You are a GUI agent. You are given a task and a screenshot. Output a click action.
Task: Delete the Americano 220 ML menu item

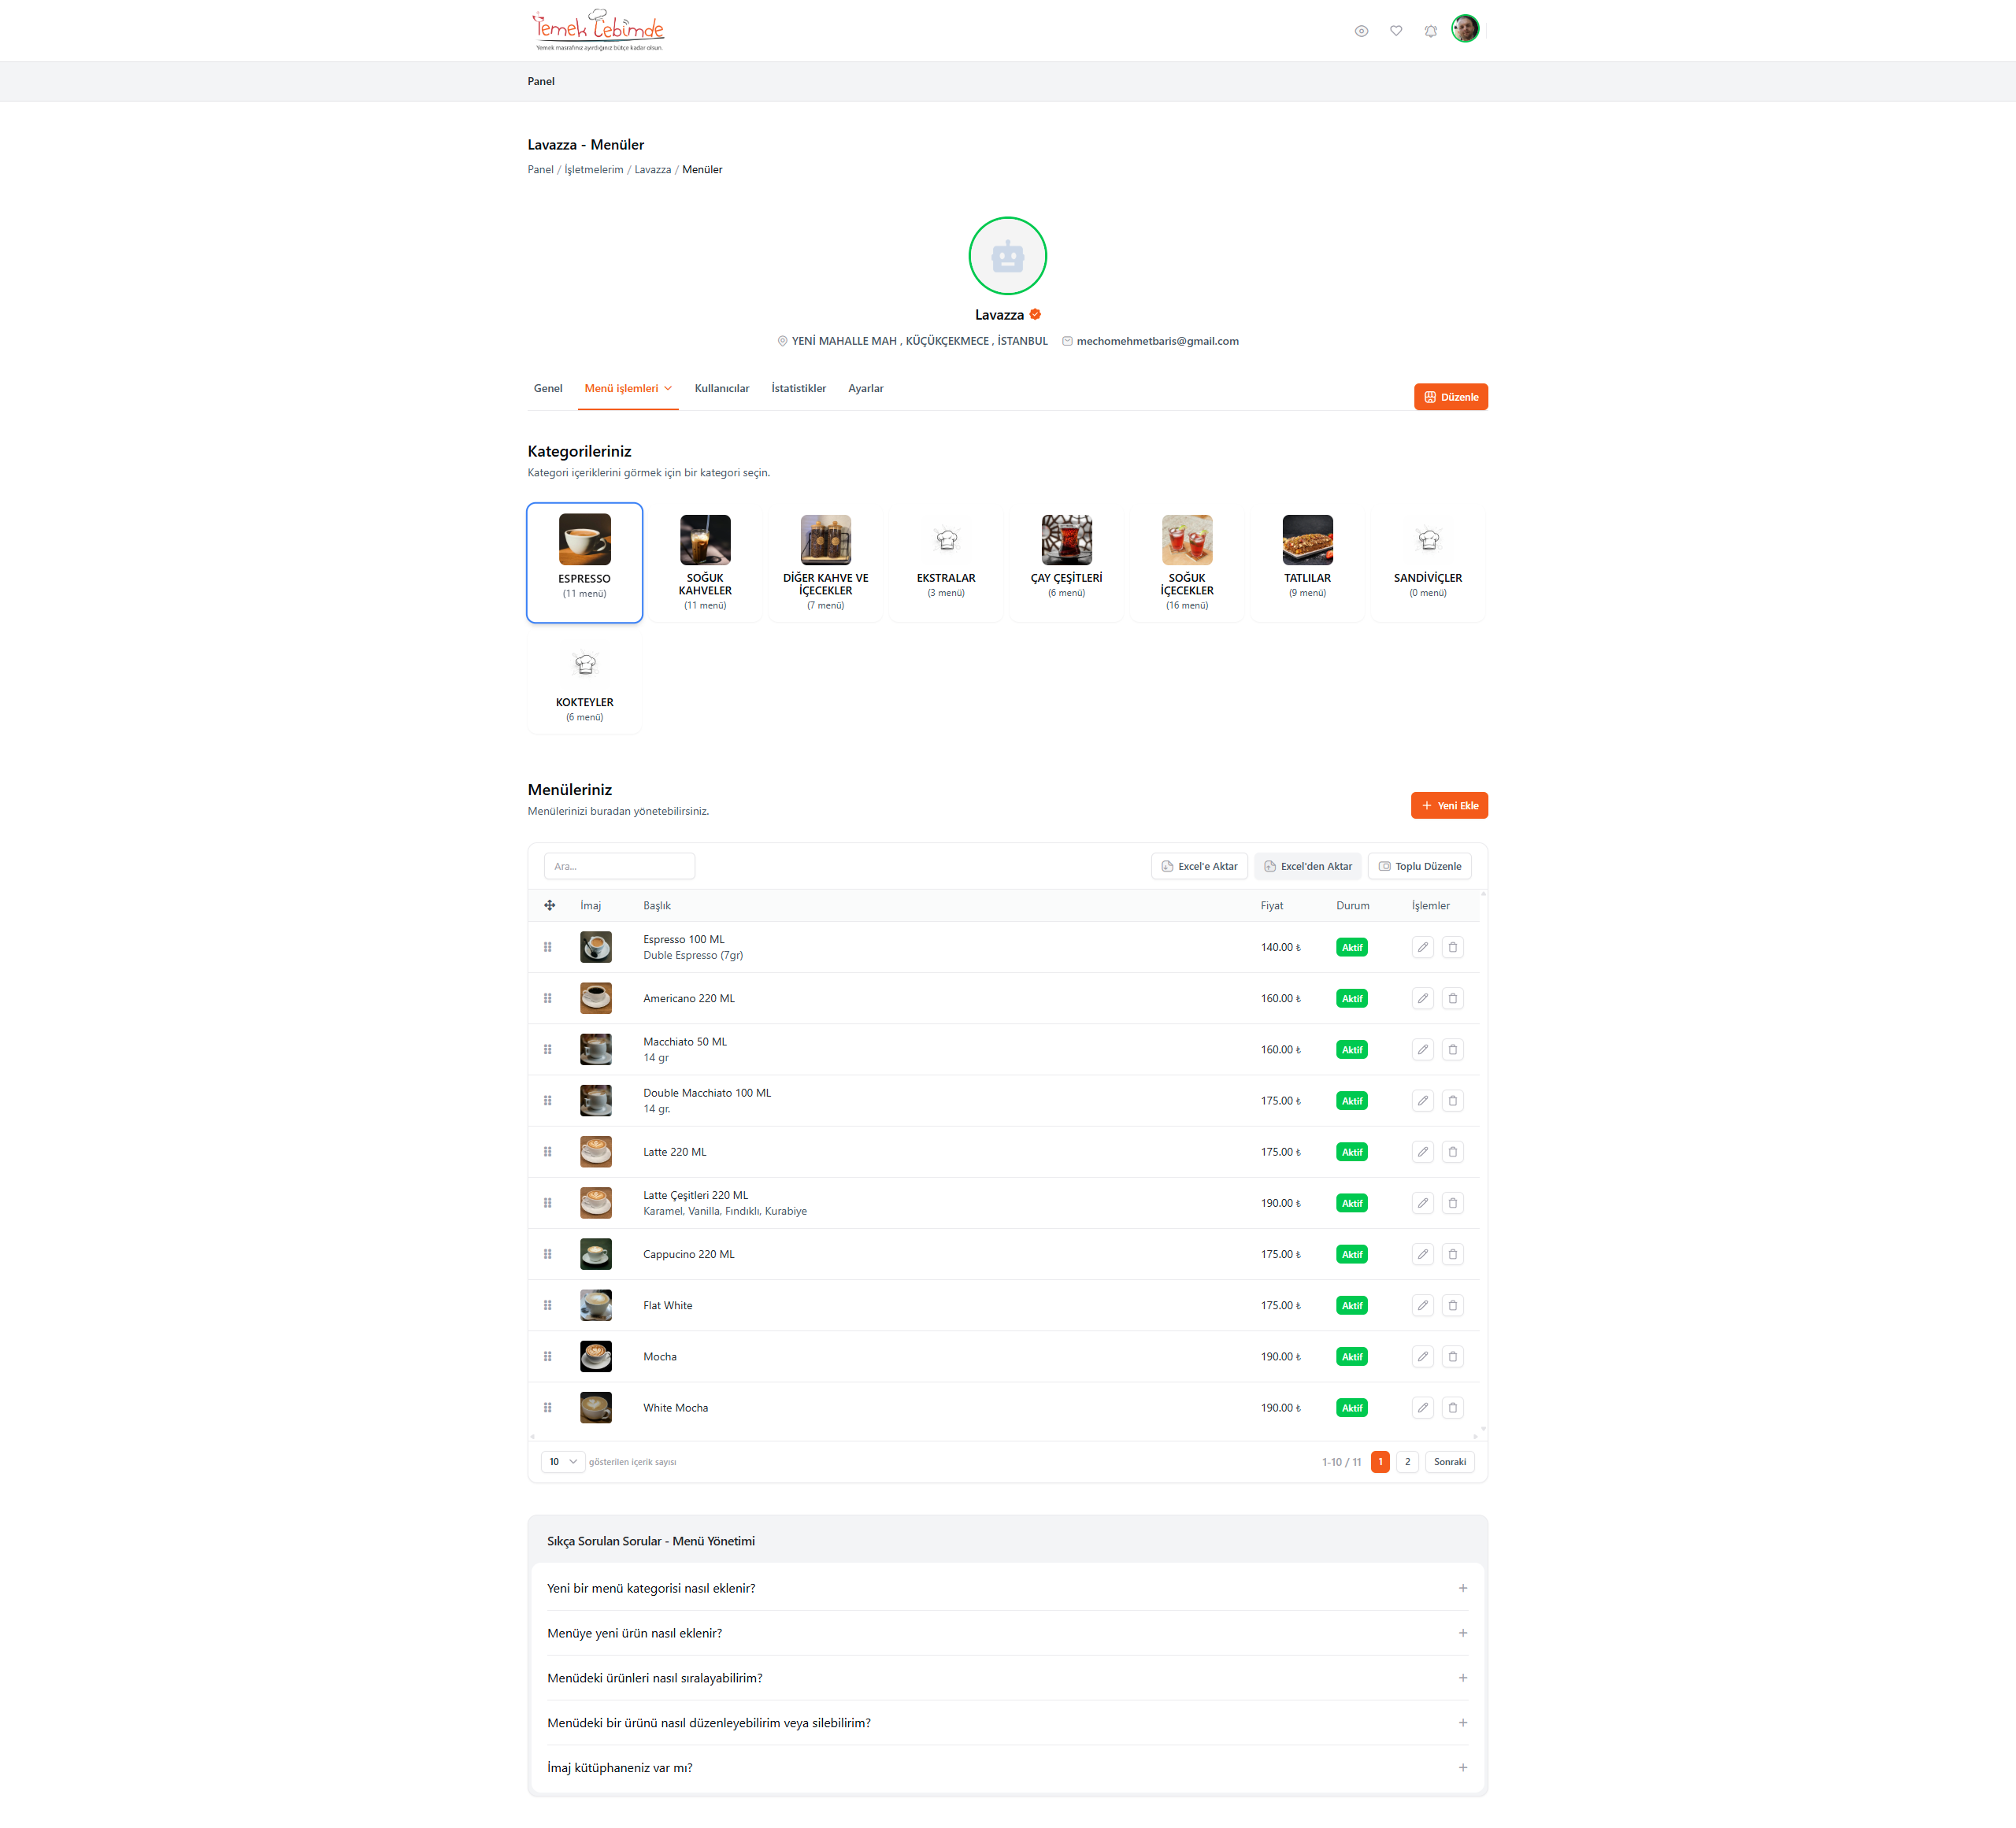point(1453,998)
